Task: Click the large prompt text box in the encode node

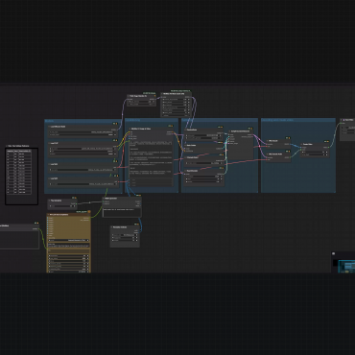Action: tap(151, 160)
